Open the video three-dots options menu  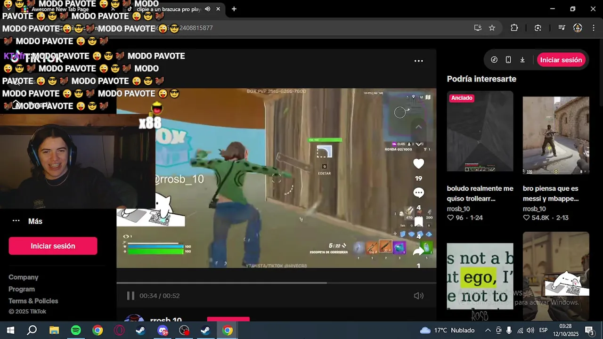coord(418,61)
